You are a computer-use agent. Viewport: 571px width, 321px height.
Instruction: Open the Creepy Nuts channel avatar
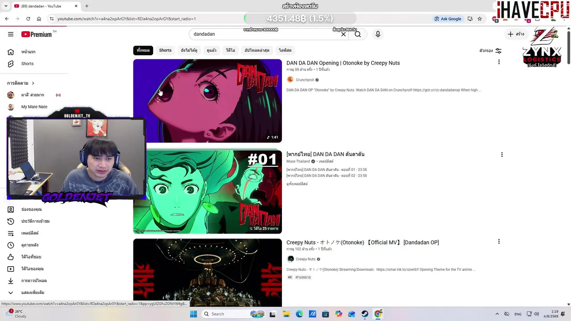point(290,259)
